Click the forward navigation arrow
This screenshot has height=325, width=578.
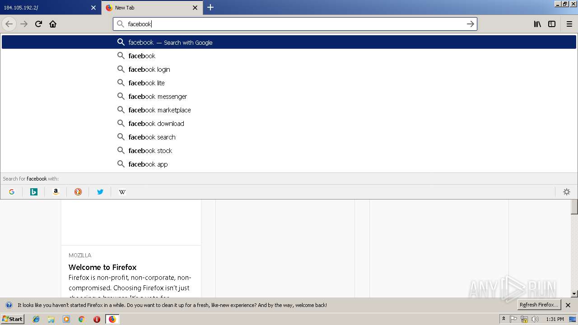24,24
